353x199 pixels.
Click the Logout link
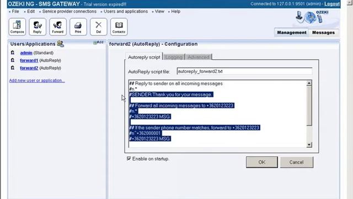click(332, 4)
